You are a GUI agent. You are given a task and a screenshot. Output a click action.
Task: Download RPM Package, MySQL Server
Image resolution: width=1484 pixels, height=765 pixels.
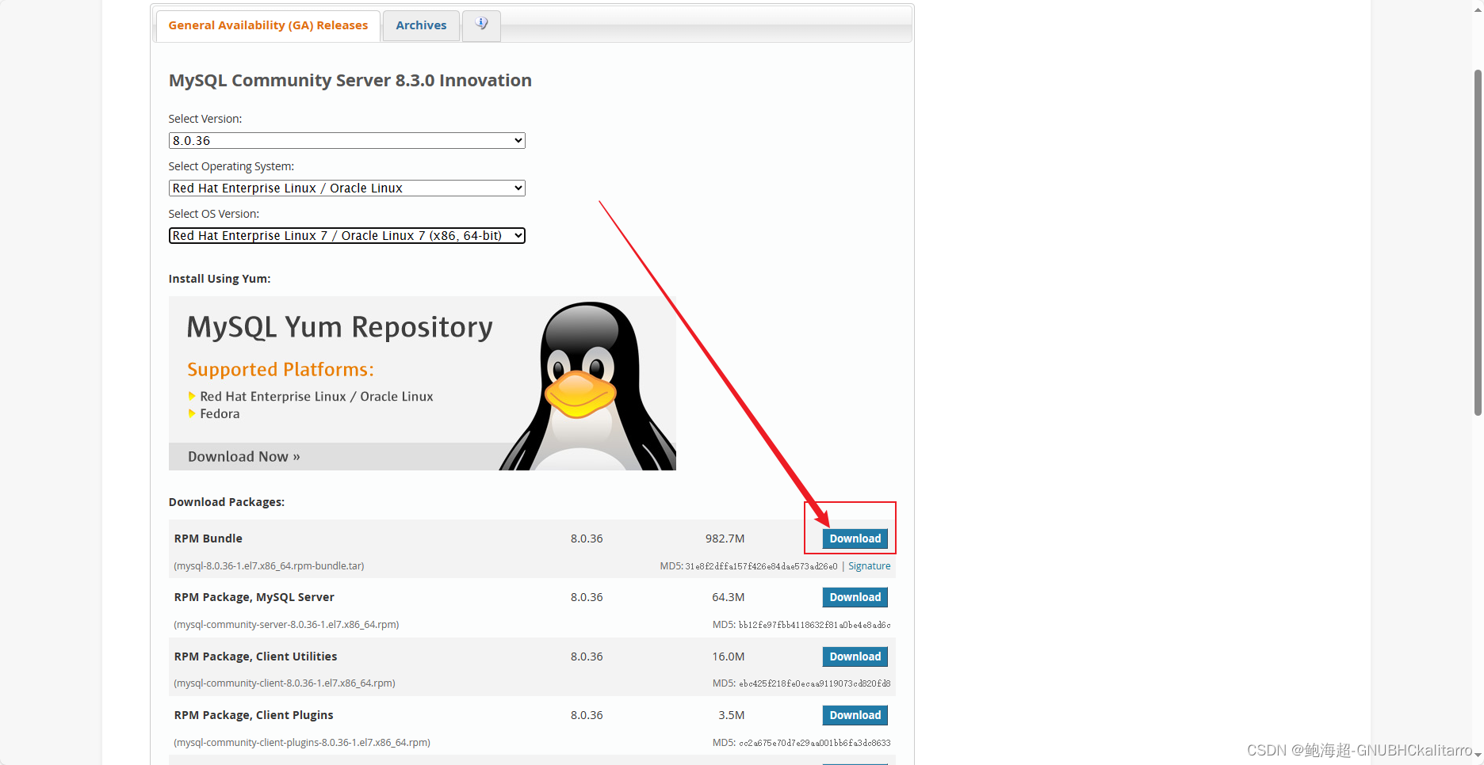(855, 597)
